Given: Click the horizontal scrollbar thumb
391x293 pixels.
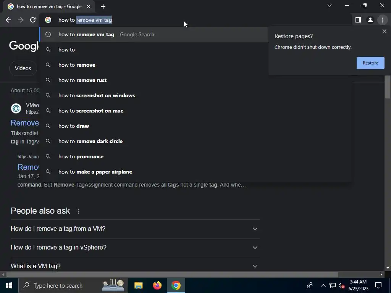Looking at the screenshot, I should pyautogui.click(x=172, y=275).
